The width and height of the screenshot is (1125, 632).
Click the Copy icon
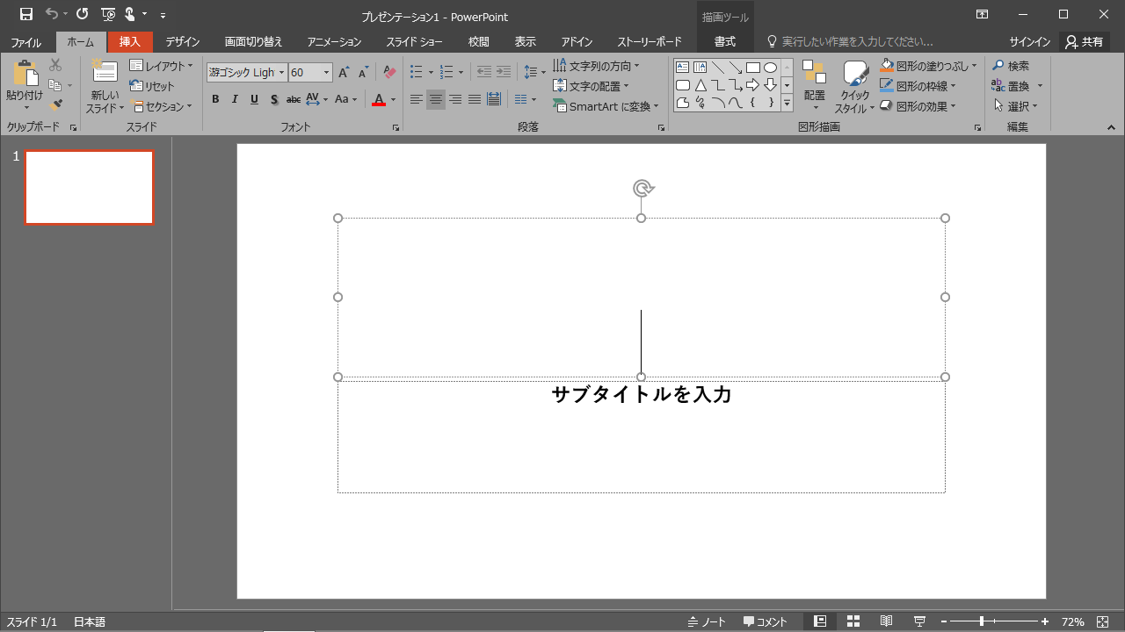(55, 85)
